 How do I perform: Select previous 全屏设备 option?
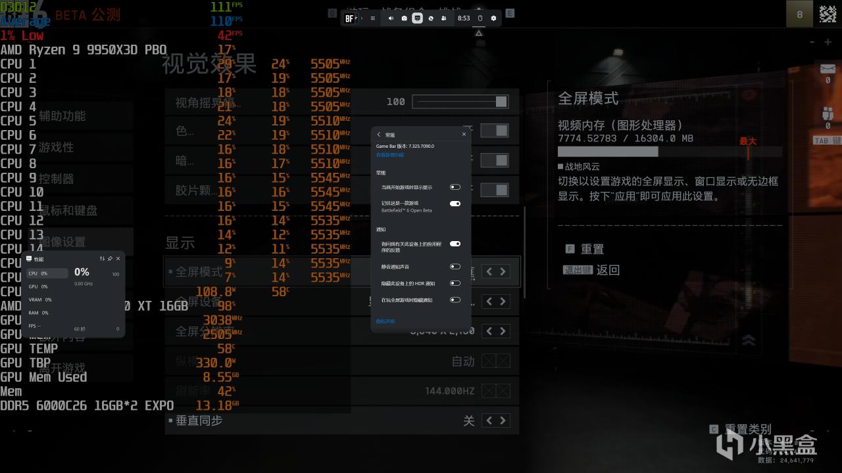[489, 302]
